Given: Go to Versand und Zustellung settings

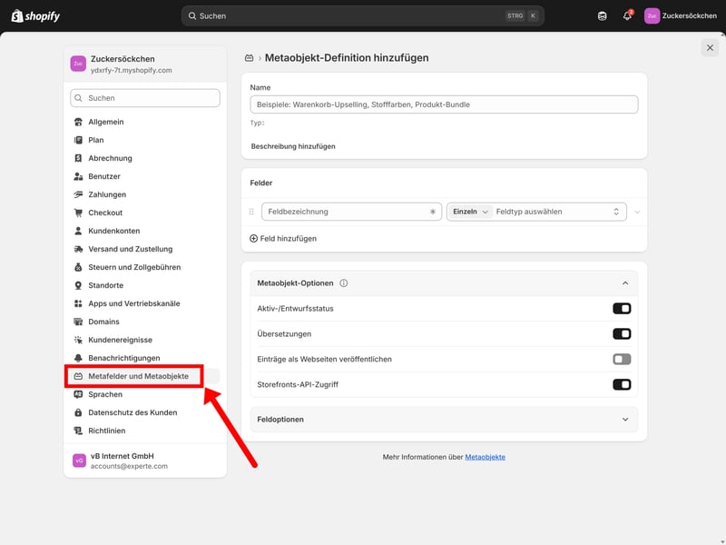Looking at the screenshot, I should click(x=130, y=249).
